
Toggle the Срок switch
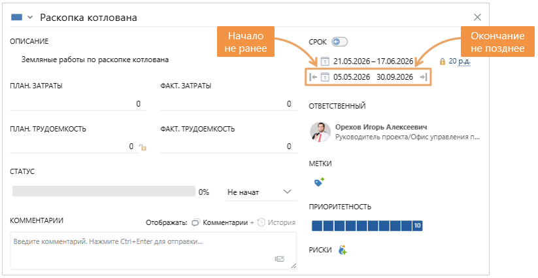tap(339, 42)
